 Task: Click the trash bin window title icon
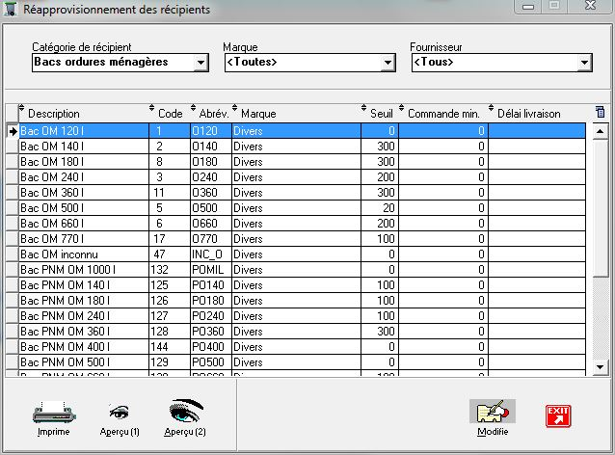[x=11, y=9]
